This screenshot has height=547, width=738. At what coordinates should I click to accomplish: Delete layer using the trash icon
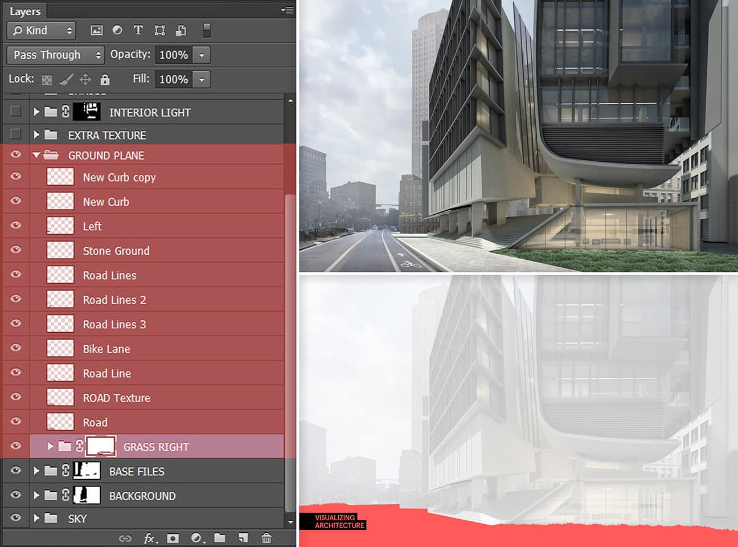click(266, 538)
